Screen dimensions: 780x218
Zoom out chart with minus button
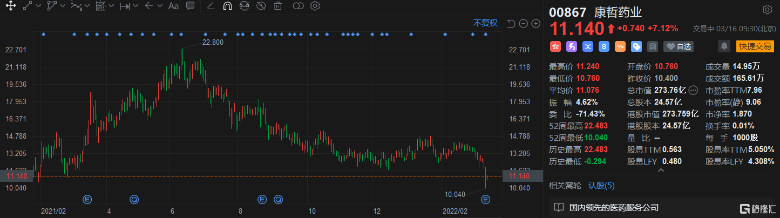tap(523, 23)
